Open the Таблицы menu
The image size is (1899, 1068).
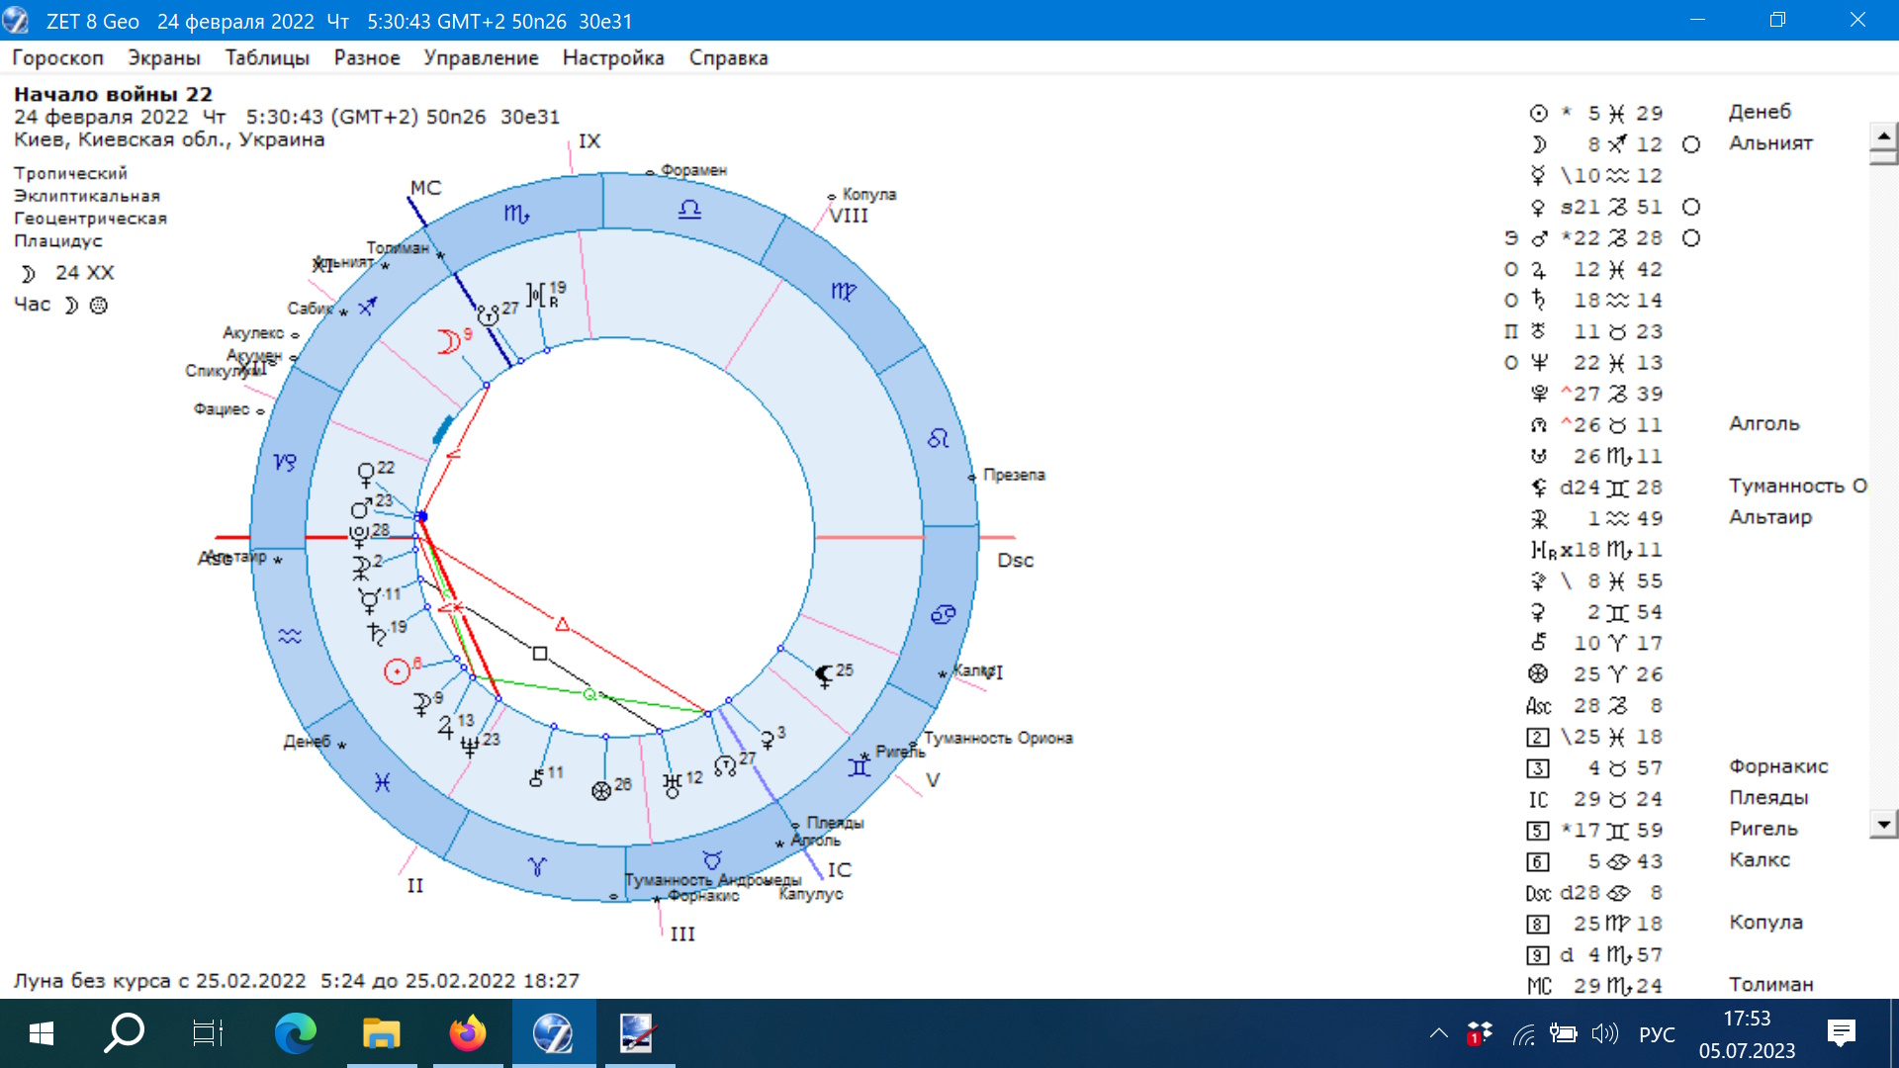(x=267, y=58)
